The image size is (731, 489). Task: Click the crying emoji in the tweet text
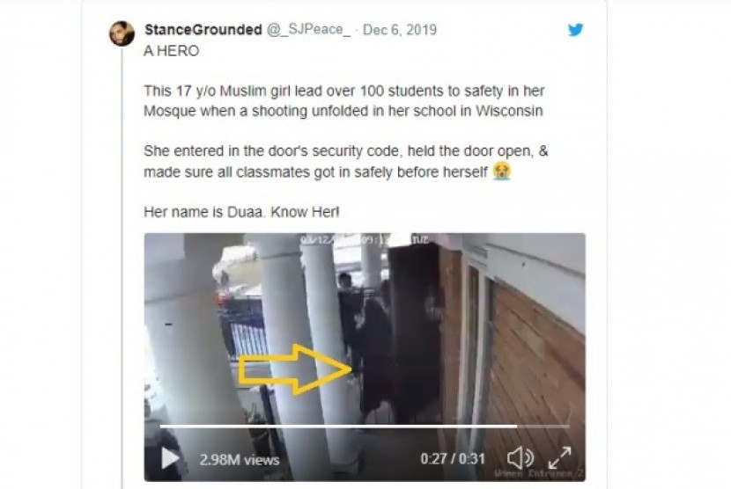[x=502, y=171]
